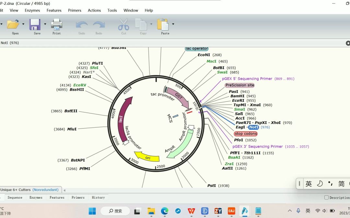
Task: Click the Undo arrow icon
Action: click(x=82, y=25)
